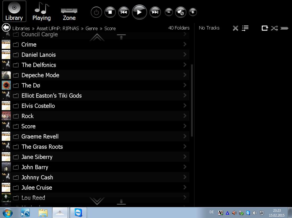292x218 pixels.
Task: Open the TeamViewer taskbar icon
Action: click(78, 212)
